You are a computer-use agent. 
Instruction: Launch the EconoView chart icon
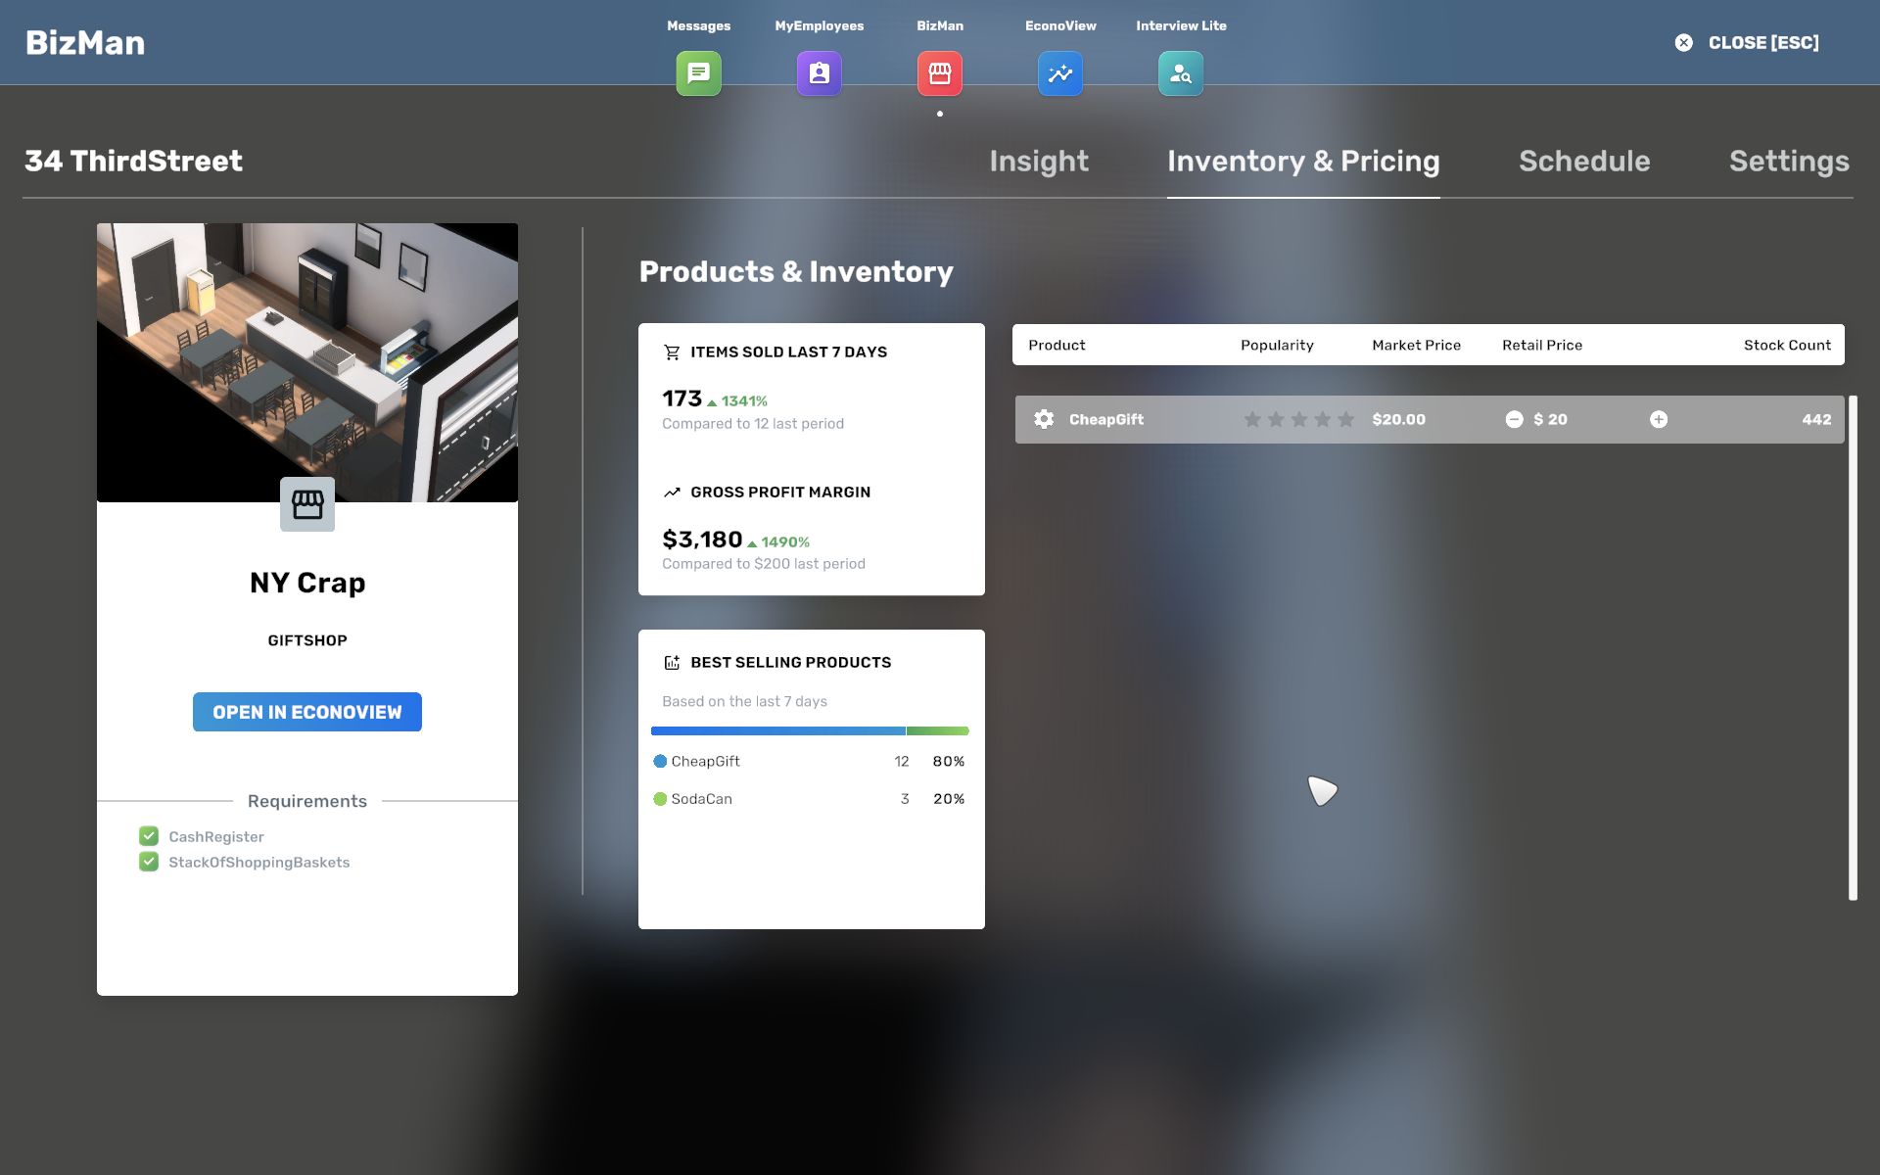pyautogui.click(x=1059, y=73)
